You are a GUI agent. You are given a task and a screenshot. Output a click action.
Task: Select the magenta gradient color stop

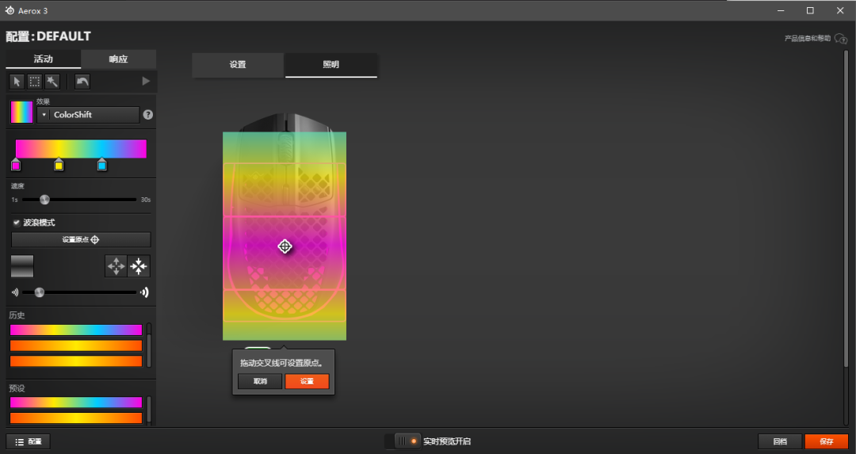pos(16,165)
